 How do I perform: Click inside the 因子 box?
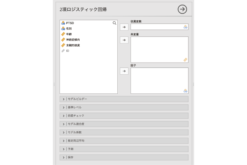(x=159, y=80)
